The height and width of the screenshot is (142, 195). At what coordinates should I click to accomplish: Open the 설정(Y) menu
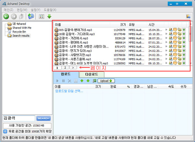35,10
